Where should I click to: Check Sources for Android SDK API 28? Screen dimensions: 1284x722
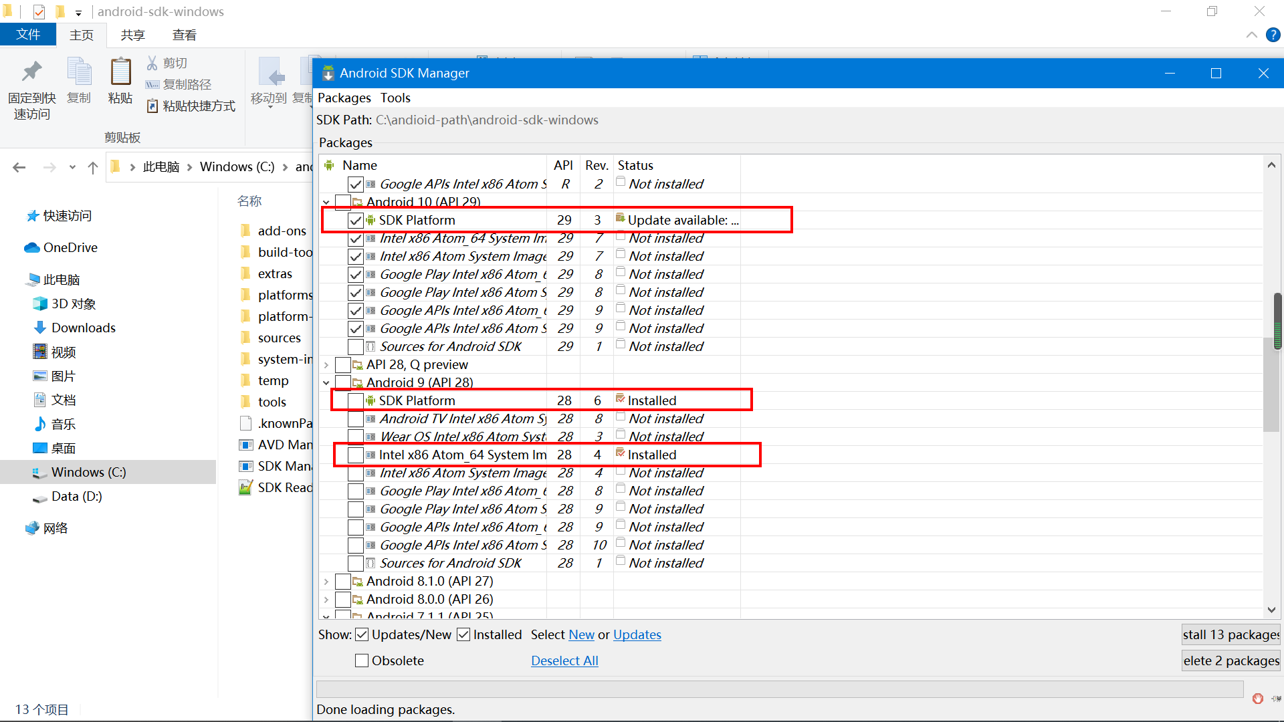(356, 564)
